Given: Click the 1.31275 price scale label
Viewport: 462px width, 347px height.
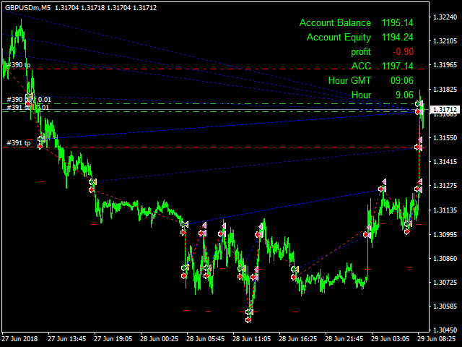Looking at the screenshot, I should click(445, 186).
